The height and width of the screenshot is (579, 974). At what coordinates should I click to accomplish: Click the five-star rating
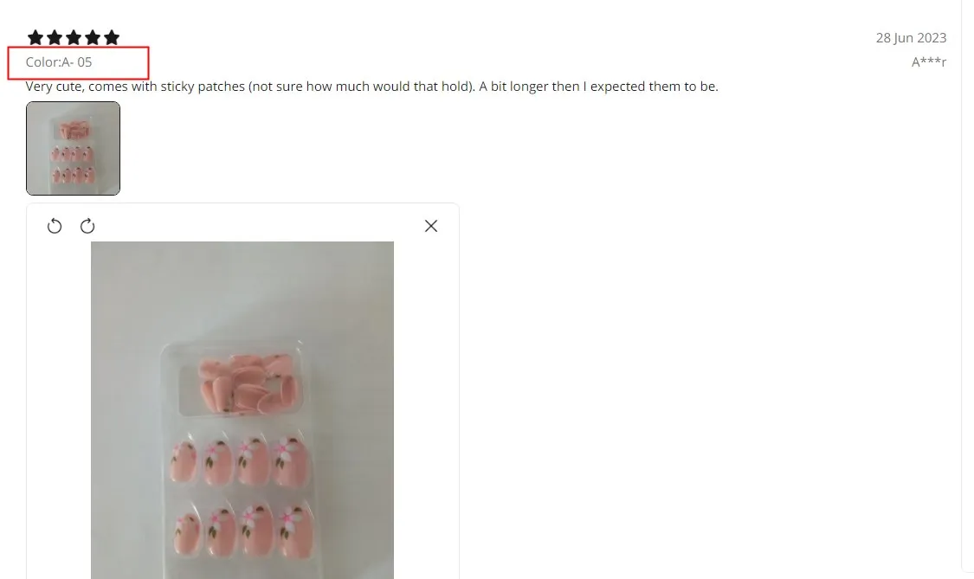pyautogui.click(x=74, y=38)
